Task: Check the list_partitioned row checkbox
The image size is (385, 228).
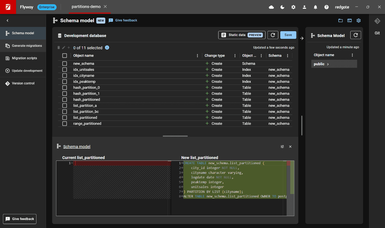Action: 65,118
